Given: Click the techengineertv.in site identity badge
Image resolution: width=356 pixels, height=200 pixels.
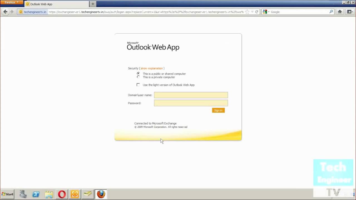Looking at the screenshot, I should coord(32,12).
